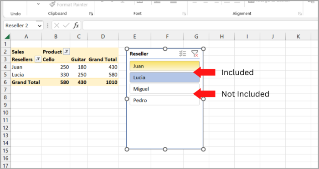Open the Clipboard group dialog launcher
Image resolution: width=319 pixels, height=169 pixels.
(91, 14)
